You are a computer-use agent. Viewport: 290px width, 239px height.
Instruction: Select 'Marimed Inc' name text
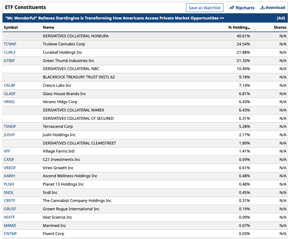[x=54, y=226]
